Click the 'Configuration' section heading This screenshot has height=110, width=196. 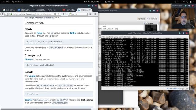point(34,23)
